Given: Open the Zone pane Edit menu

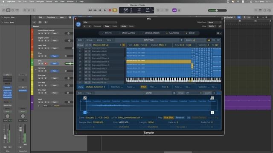Looking at the screenshot, I should [81, 93].
